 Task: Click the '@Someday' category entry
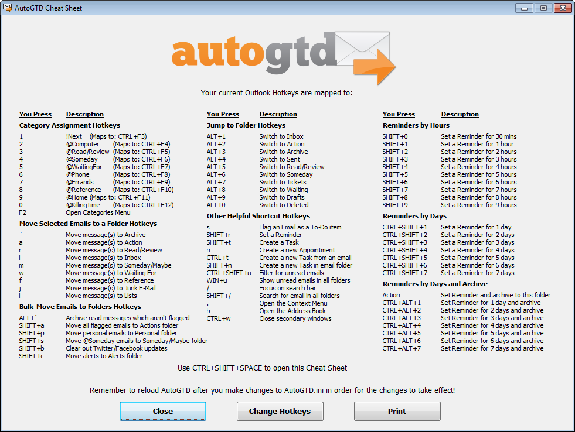click(82, 159)
